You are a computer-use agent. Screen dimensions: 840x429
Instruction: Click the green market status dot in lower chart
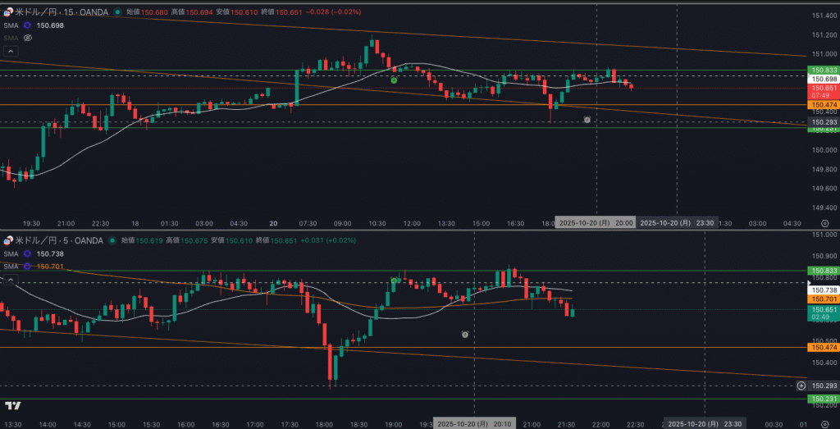click(x=113, y=240)
